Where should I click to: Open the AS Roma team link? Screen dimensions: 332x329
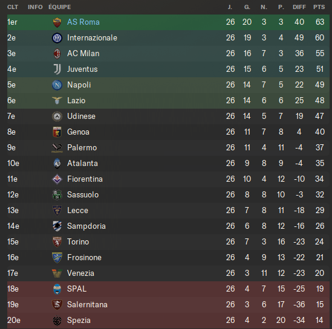[83, 22]
